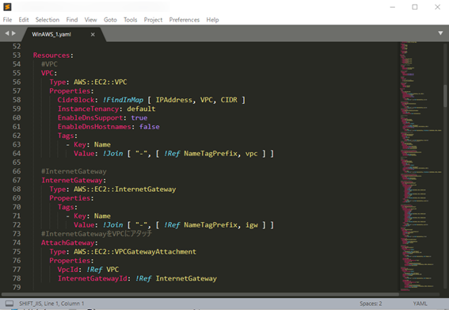The image size is (449, 310).
Task: Open the Goto menu
Action: point(110,20)
